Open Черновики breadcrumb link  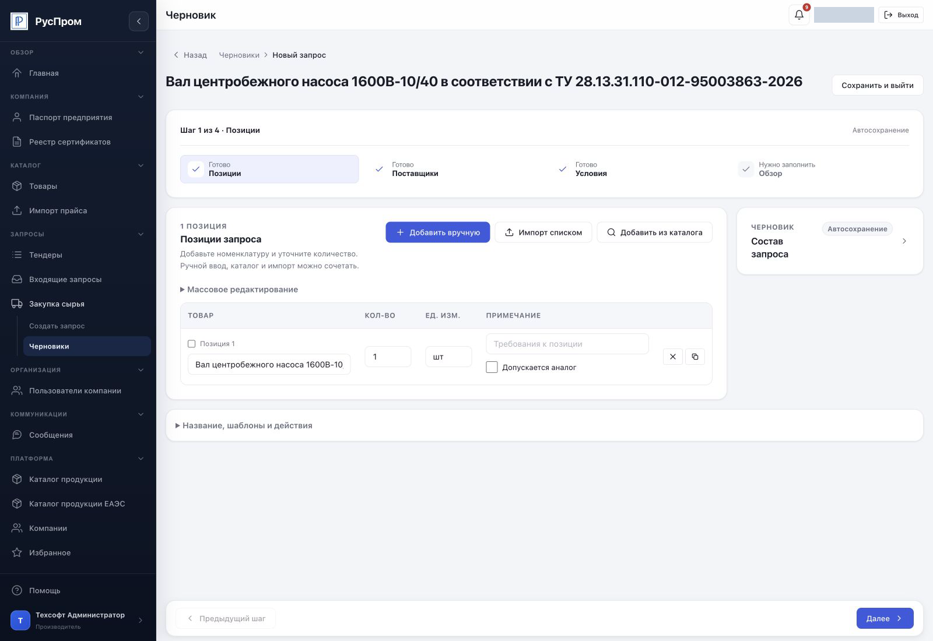coord(239,55)
